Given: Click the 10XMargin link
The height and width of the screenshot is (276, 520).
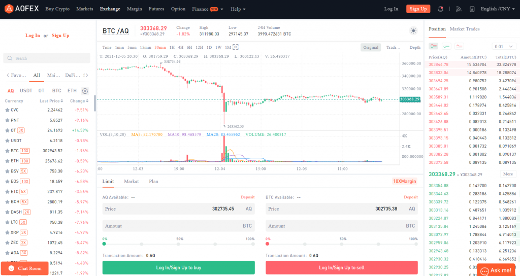Looking at the screenshot, I should 404,181.
